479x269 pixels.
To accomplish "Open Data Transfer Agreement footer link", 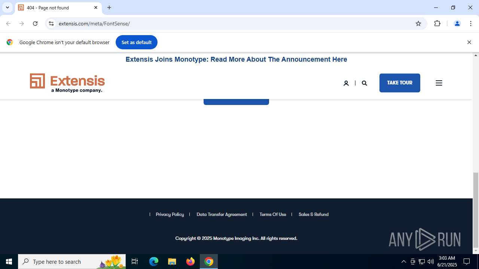I will [x=222, y=214].
